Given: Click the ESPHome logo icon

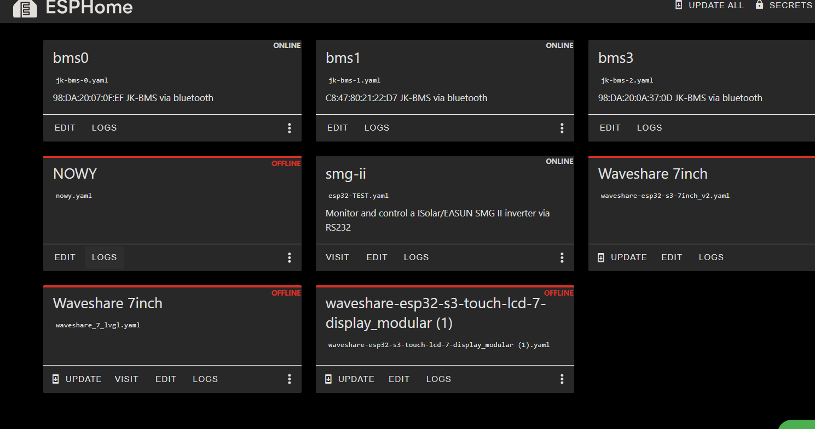Looking at the screenshot, I should tap(25, 8).
